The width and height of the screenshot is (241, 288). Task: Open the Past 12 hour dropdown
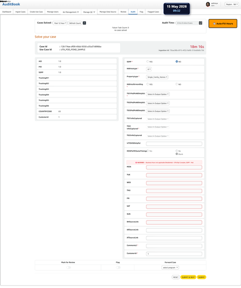click(x=60, y=23)
